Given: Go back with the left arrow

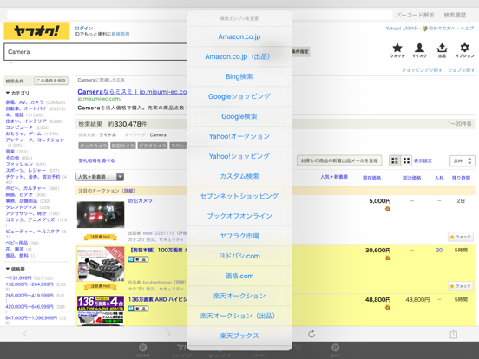Looking at the screenshot, I should pyautogui.click(x=25, y=334).
